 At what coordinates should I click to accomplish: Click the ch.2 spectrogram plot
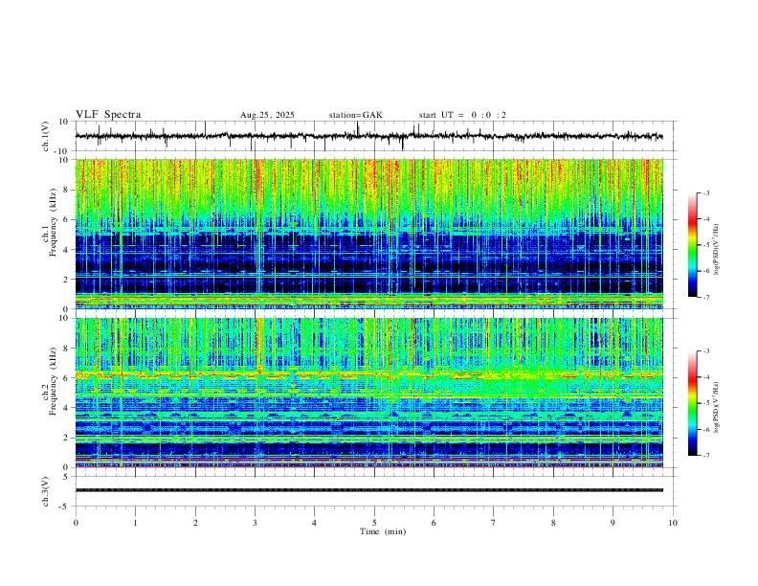(x=368, y=393)
